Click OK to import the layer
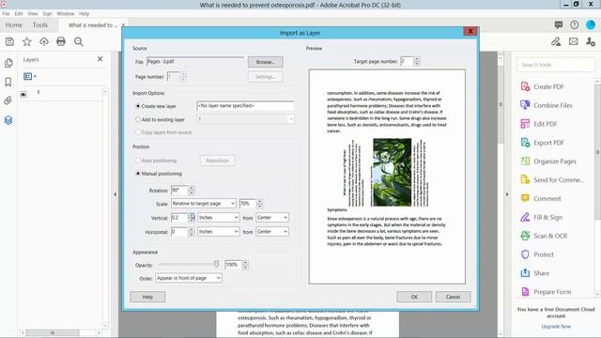 [x=414, y=297]
